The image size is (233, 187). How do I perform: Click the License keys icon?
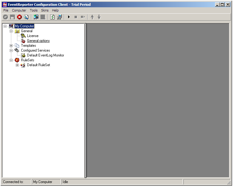coord(23,36)
